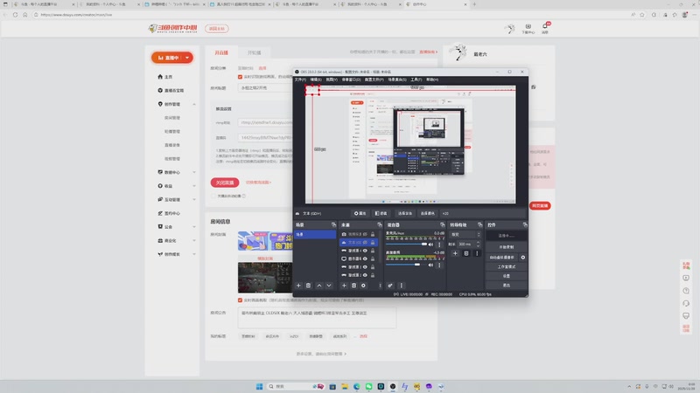The height and width of the screenshot is (393, 700).
Task: Open Douyu download center icon in header
Action: [x=528, y=29]
